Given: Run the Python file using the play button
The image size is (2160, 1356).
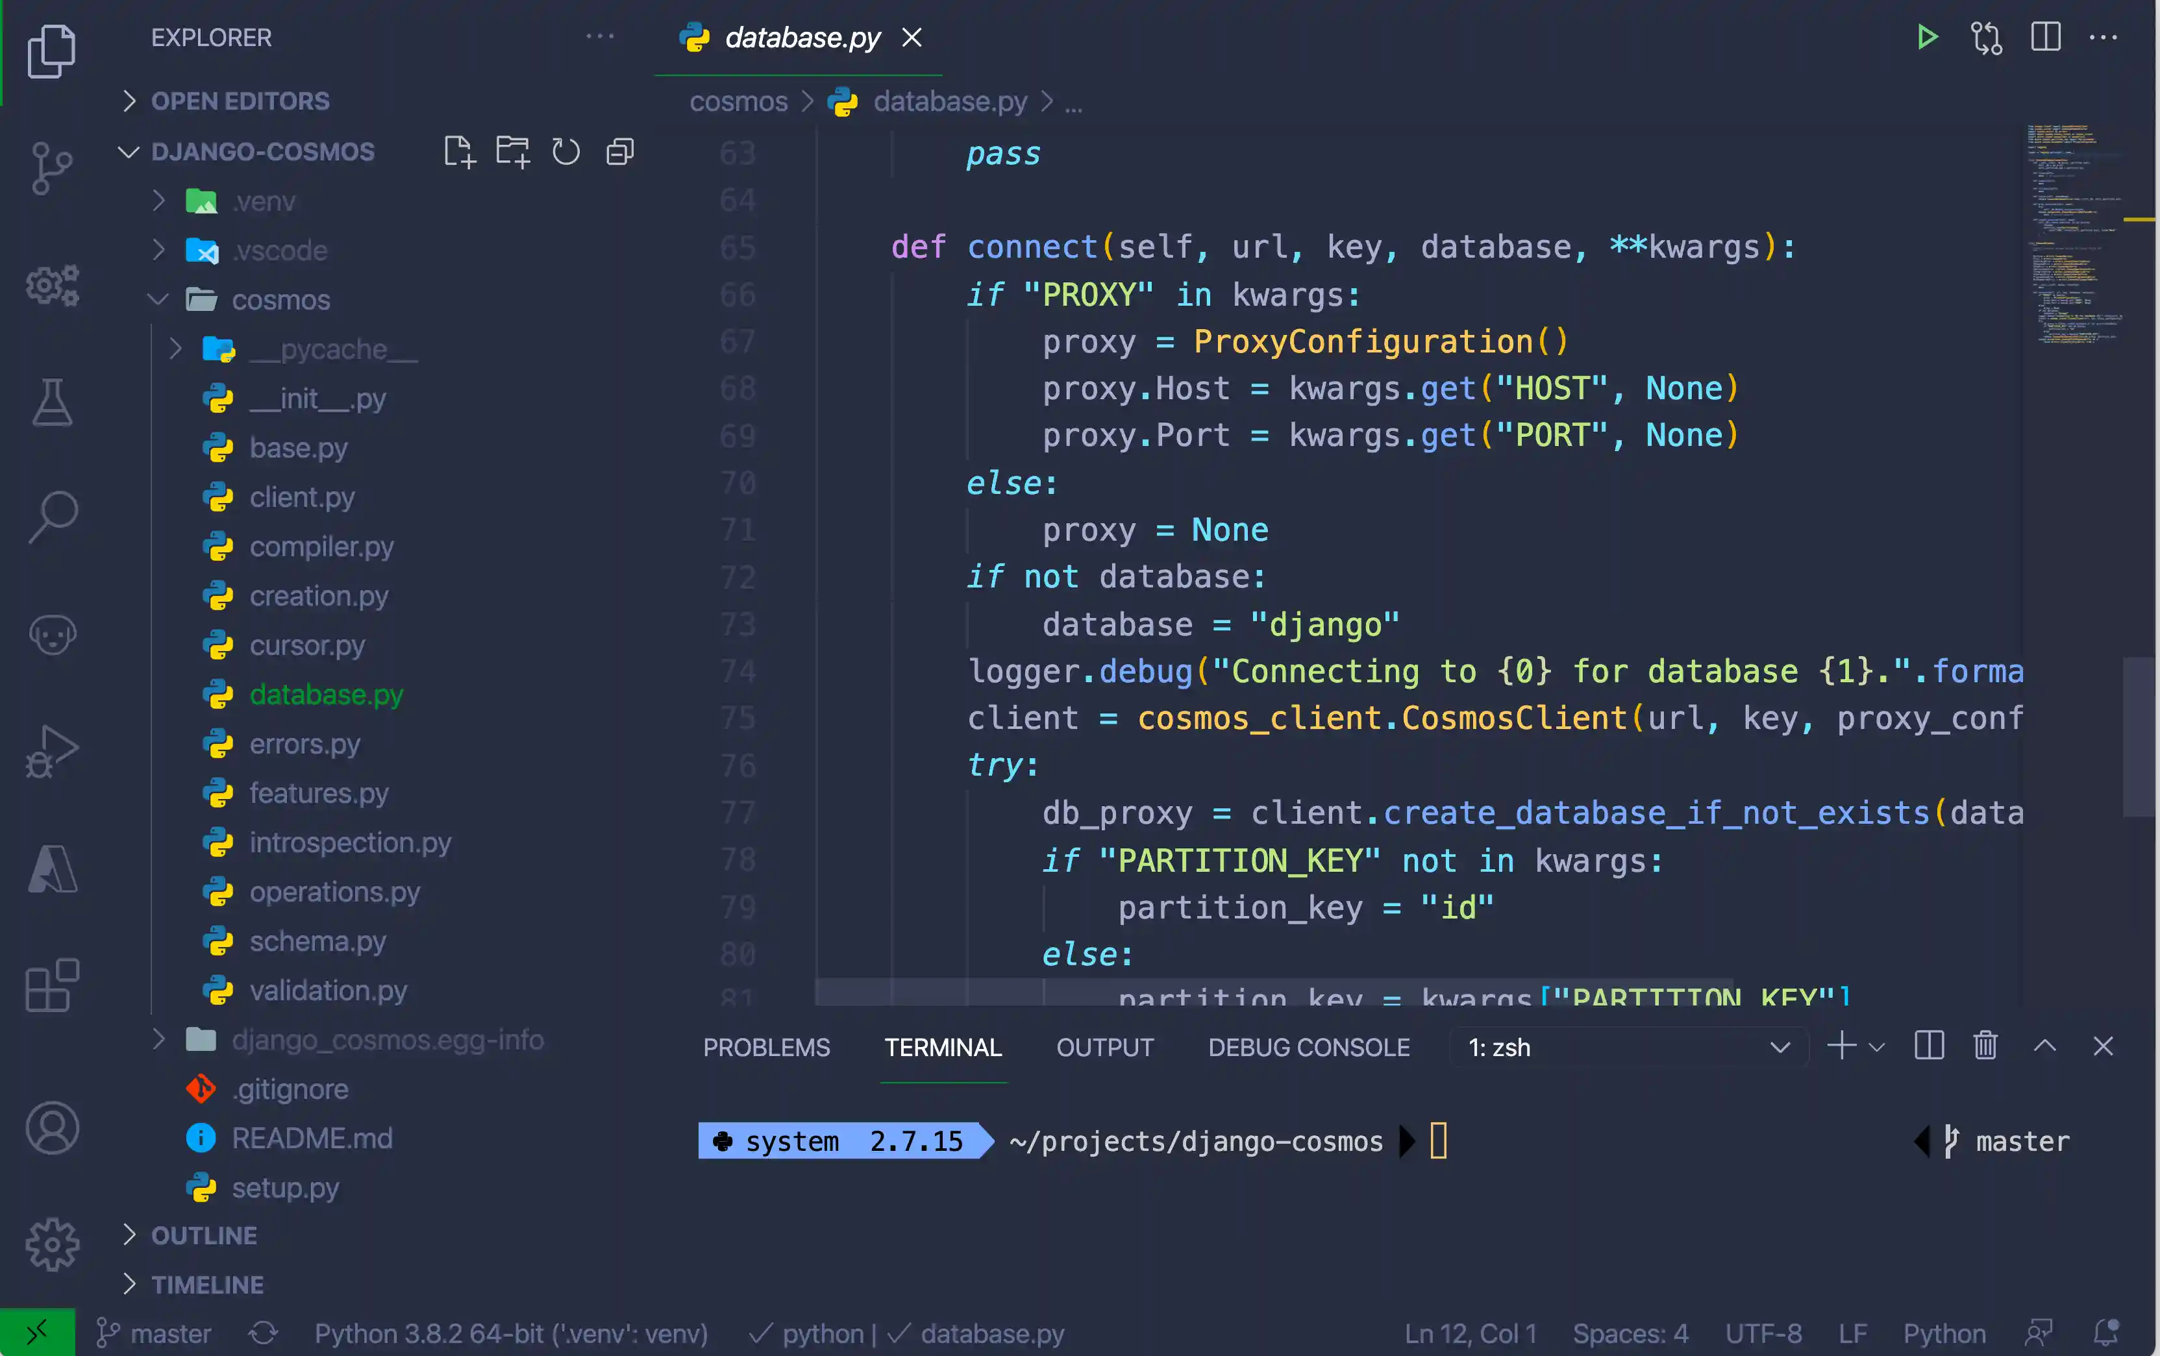Looking at the screenshot, I should [x=1927, y=38].
